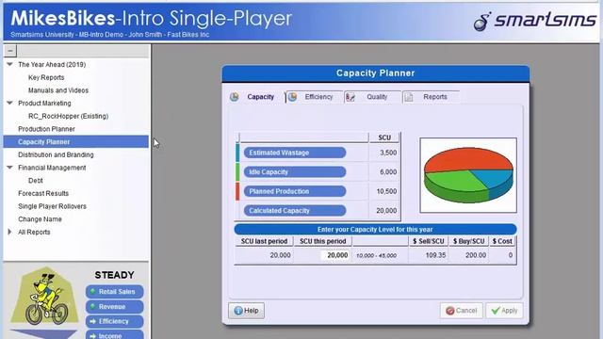The height and width of the screenshot is (339, 603).
Task: Open Manuals and Videos
Action: coord(58,90)
